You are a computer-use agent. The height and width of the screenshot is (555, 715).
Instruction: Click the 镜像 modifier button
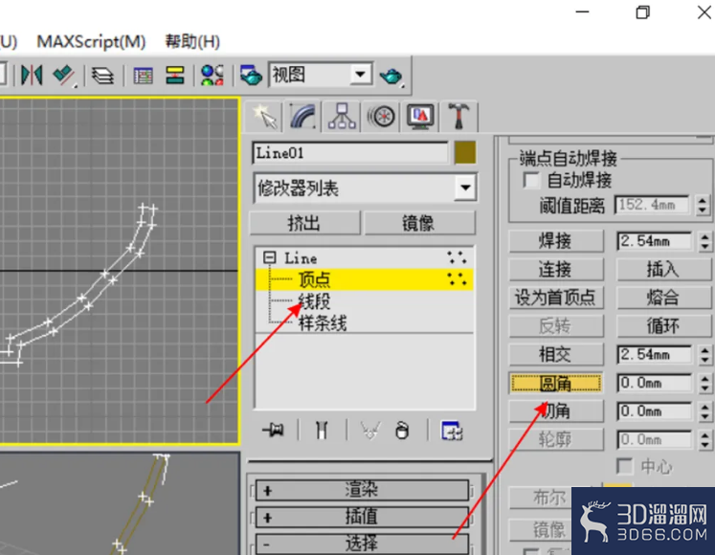click(x=419, y=224)
